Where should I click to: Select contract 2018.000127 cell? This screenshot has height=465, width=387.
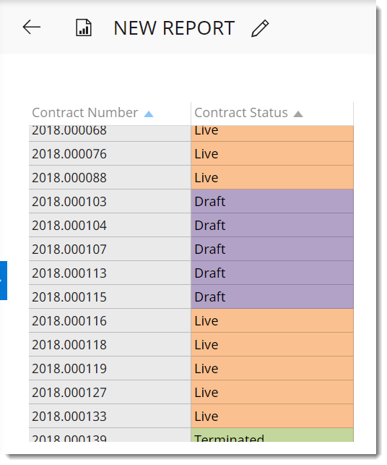pyautogui.click(x=110, y=392)
